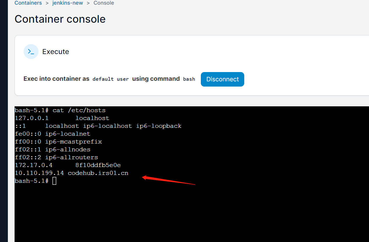The image size is (369, 242).
Task: Click the Execute section title
Action: click(56, 52)
